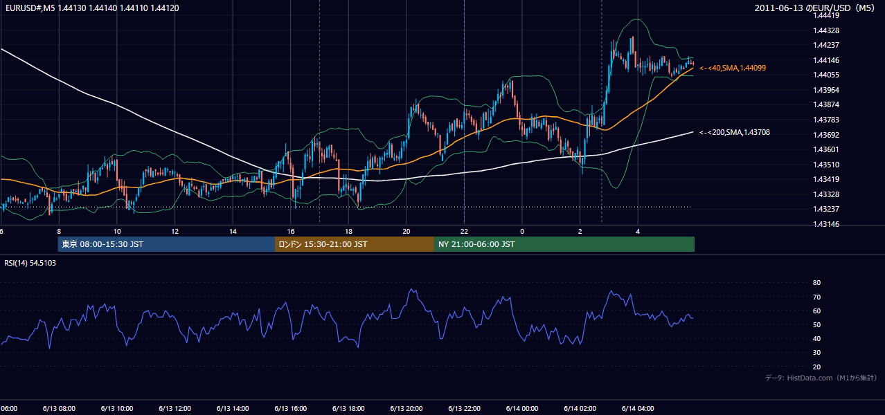
Task: Click bottom time label 6/13 12:00
Action: [x=175, y=408]
